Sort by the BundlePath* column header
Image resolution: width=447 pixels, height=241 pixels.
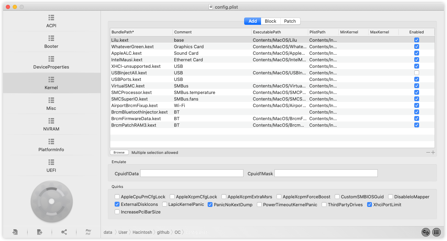142,32
